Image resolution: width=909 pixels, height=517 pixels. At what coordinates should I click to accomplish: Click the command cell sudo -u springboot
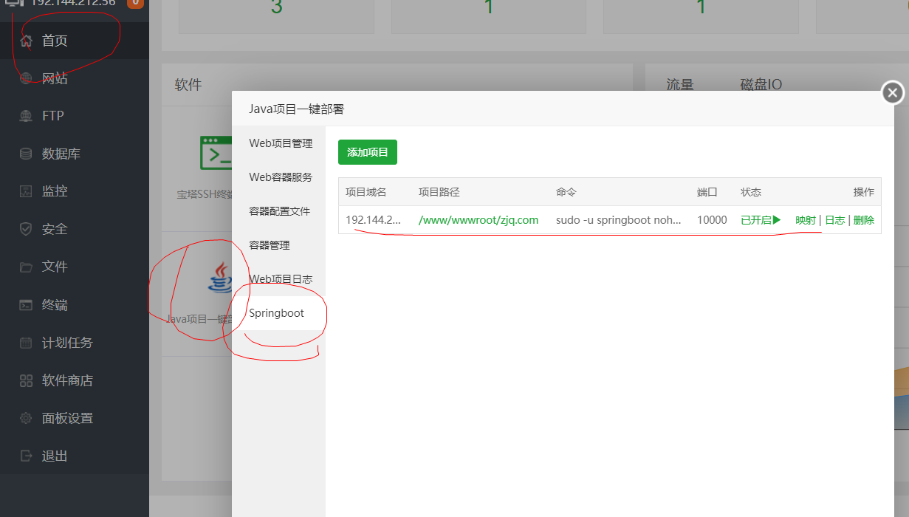point(619,220)
